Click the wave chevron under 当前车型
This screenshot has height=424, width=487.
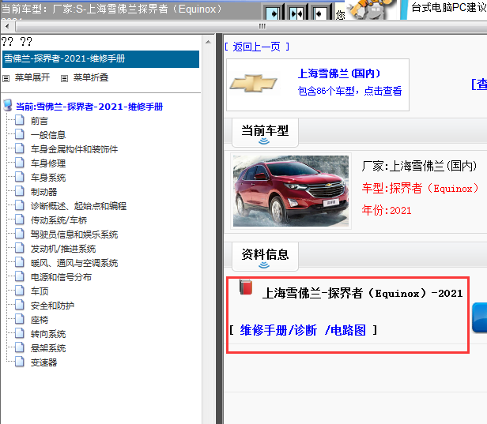pyautogui.click(x=264, y=141)
